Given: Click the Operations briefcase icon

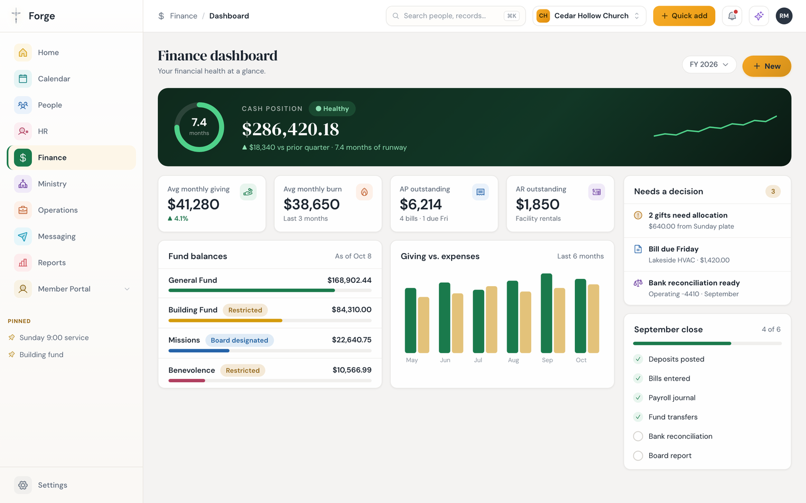Looking at the screenshot, I should [x=23, y=210].
